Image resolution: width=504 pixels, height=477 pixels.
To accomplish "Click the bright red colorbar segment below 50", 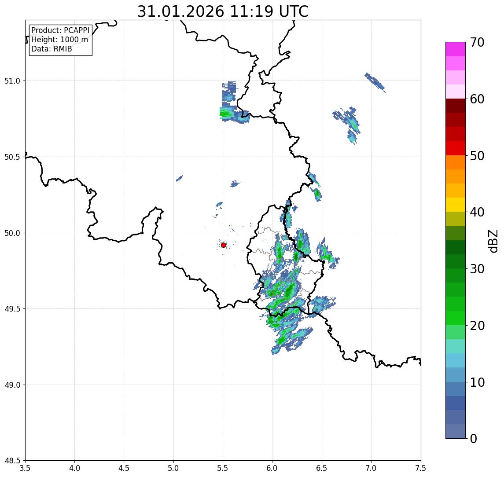I will pyautogui.click(x=456, y=148).
